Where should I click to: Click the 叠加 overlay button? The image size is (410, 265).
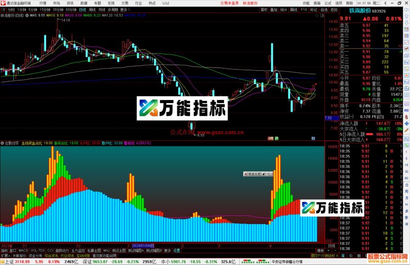(274, 10)
